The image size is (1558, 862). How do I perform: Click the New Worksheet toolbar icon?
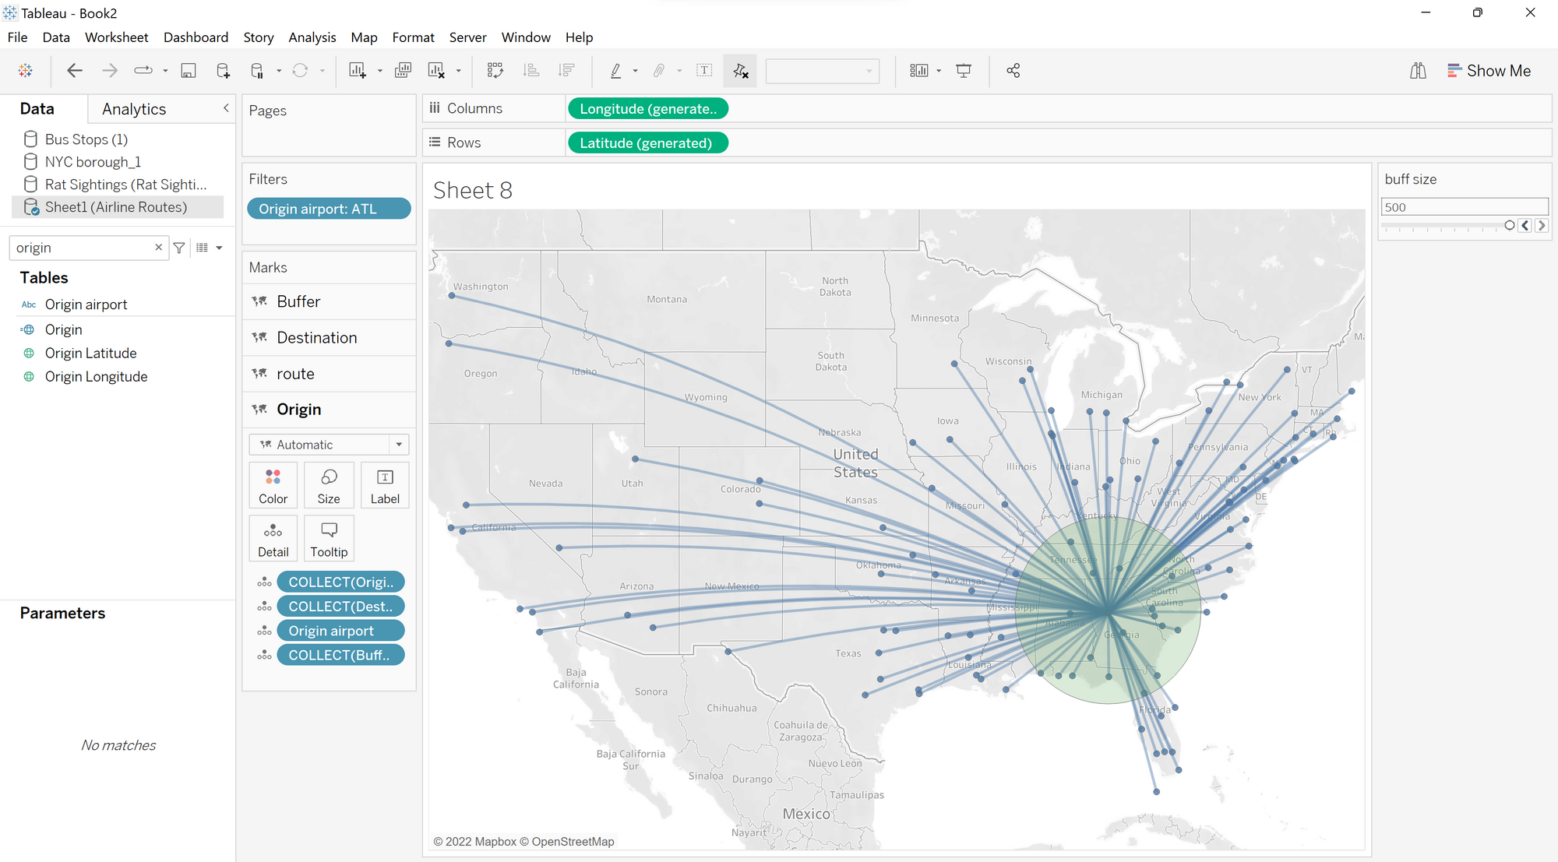(x=358, y=71)
